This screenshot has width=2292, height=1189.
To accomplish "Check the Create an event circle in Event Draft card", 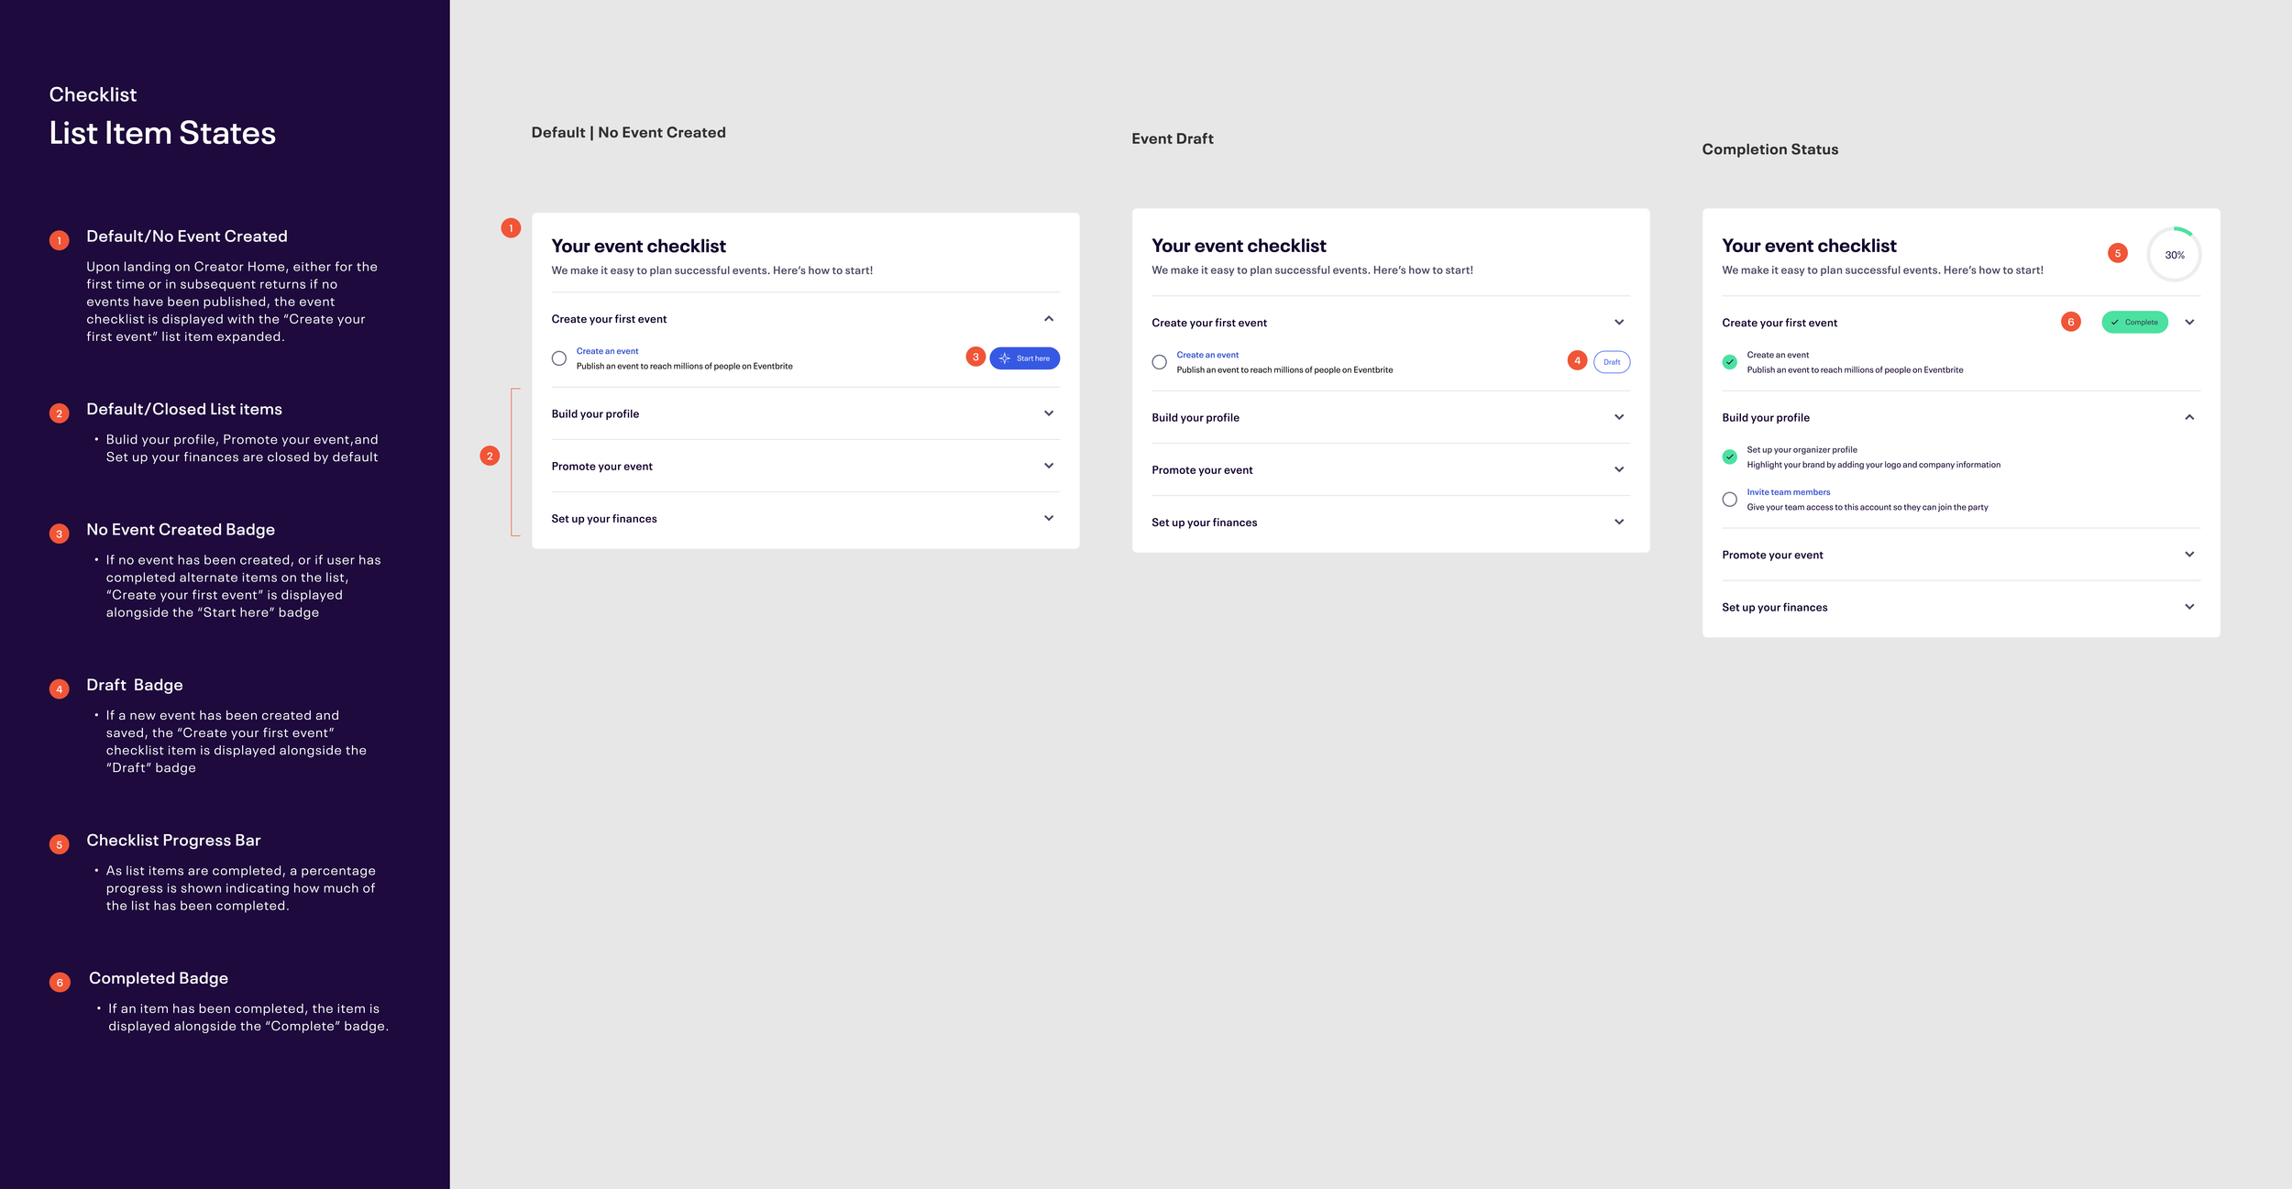I will [1160, 362].
